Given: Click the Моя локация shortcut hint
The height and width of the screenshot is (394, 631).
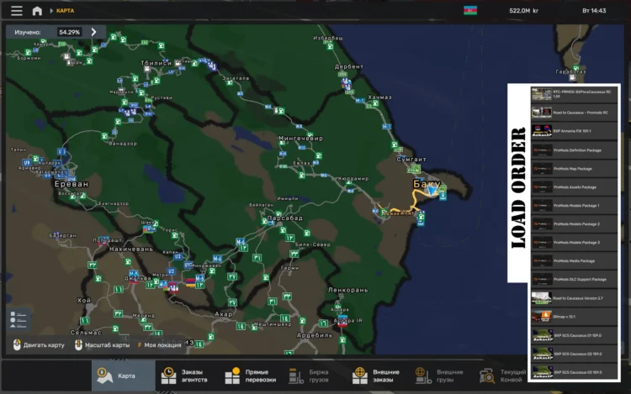Looking at the screenshot, I should click(x=159, y=344).
